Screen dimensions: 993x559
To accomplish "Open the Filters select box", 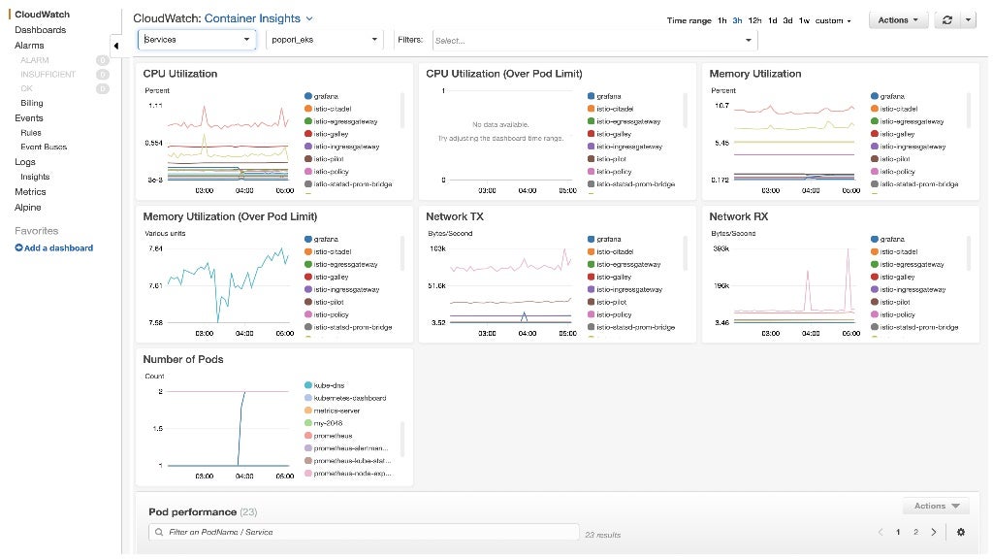I will pos(594,40).
